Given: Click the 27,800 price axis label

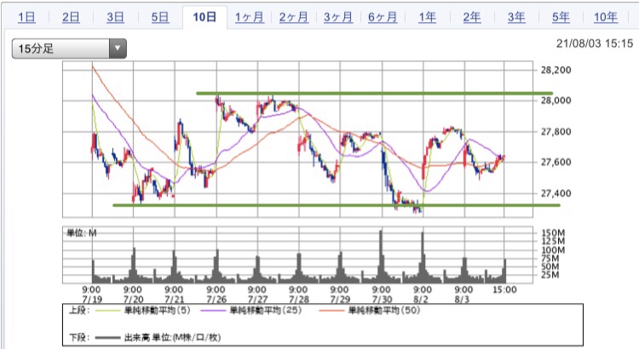Looking at the screenshot, I should point(556,132).
